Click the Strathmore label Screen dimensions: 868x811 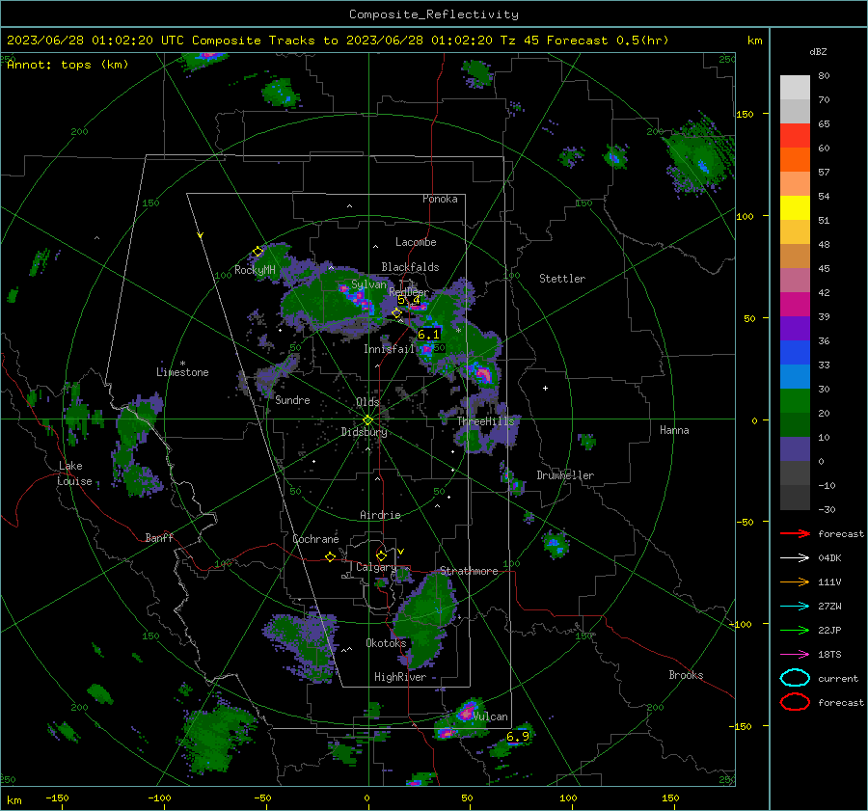click(x=469, y=571)
